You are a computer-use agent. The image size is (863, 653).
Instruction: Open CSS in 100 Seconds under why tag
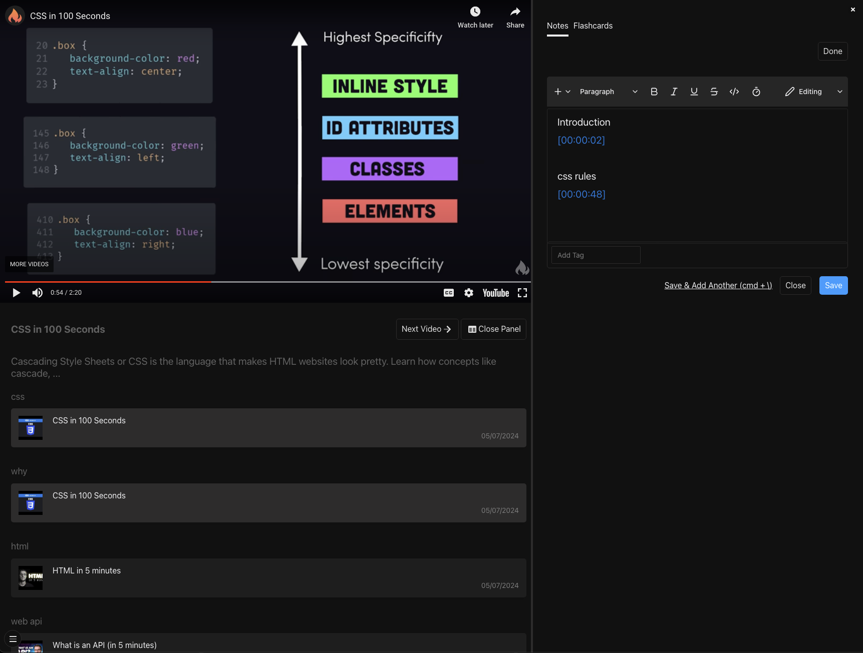tap(268, 503)
